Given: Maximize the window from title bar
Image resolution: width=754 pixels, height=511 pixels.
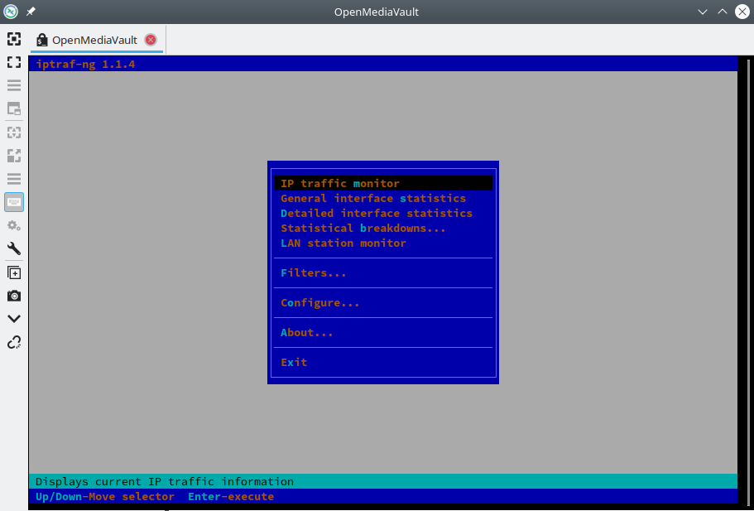Looking at the screenshot, I should (x=723, y=12).
